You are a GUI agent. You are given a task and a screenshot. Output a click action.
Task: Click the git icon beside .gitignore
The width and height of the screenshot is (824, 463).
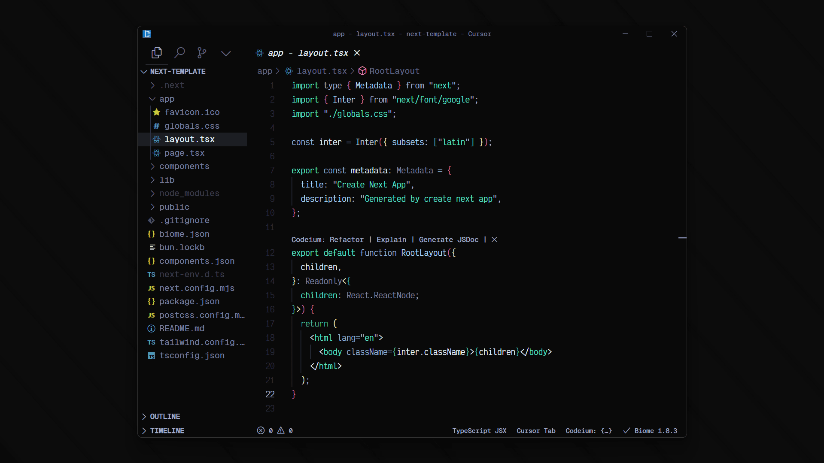[151, 221]
